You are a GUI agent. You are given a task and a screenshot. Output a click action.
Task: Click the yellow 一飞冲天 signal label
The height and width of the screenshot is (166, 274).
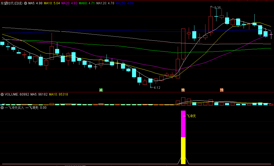189,116
